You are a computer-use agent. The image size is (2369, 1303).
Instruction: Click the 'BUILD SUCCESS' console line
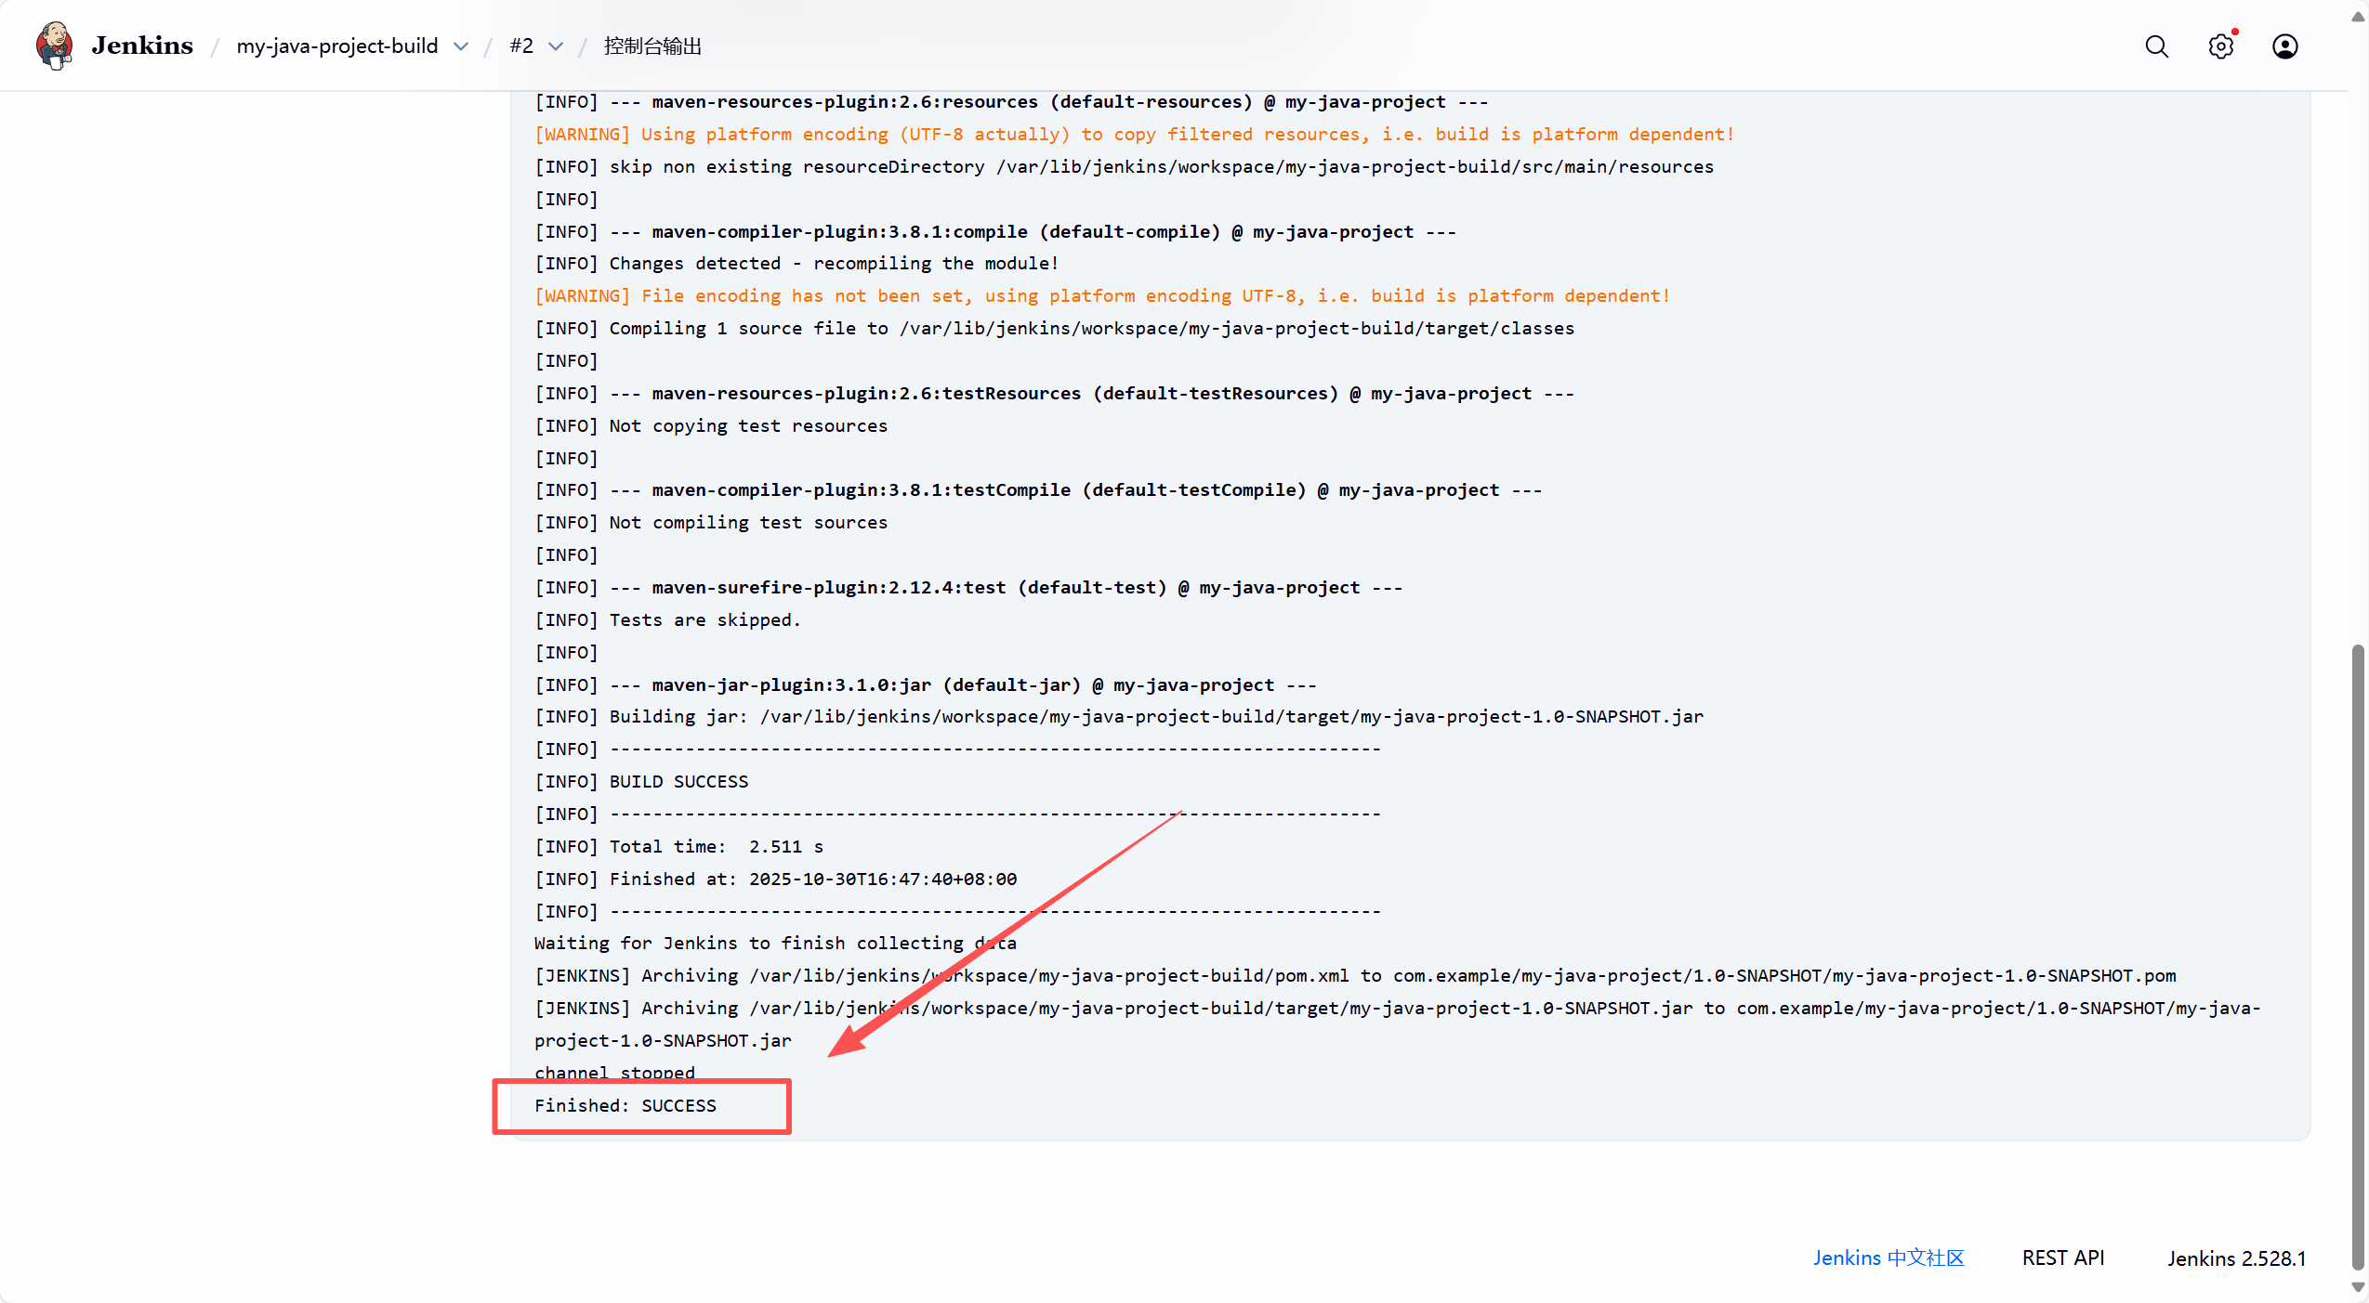click(x=678, y=781)
